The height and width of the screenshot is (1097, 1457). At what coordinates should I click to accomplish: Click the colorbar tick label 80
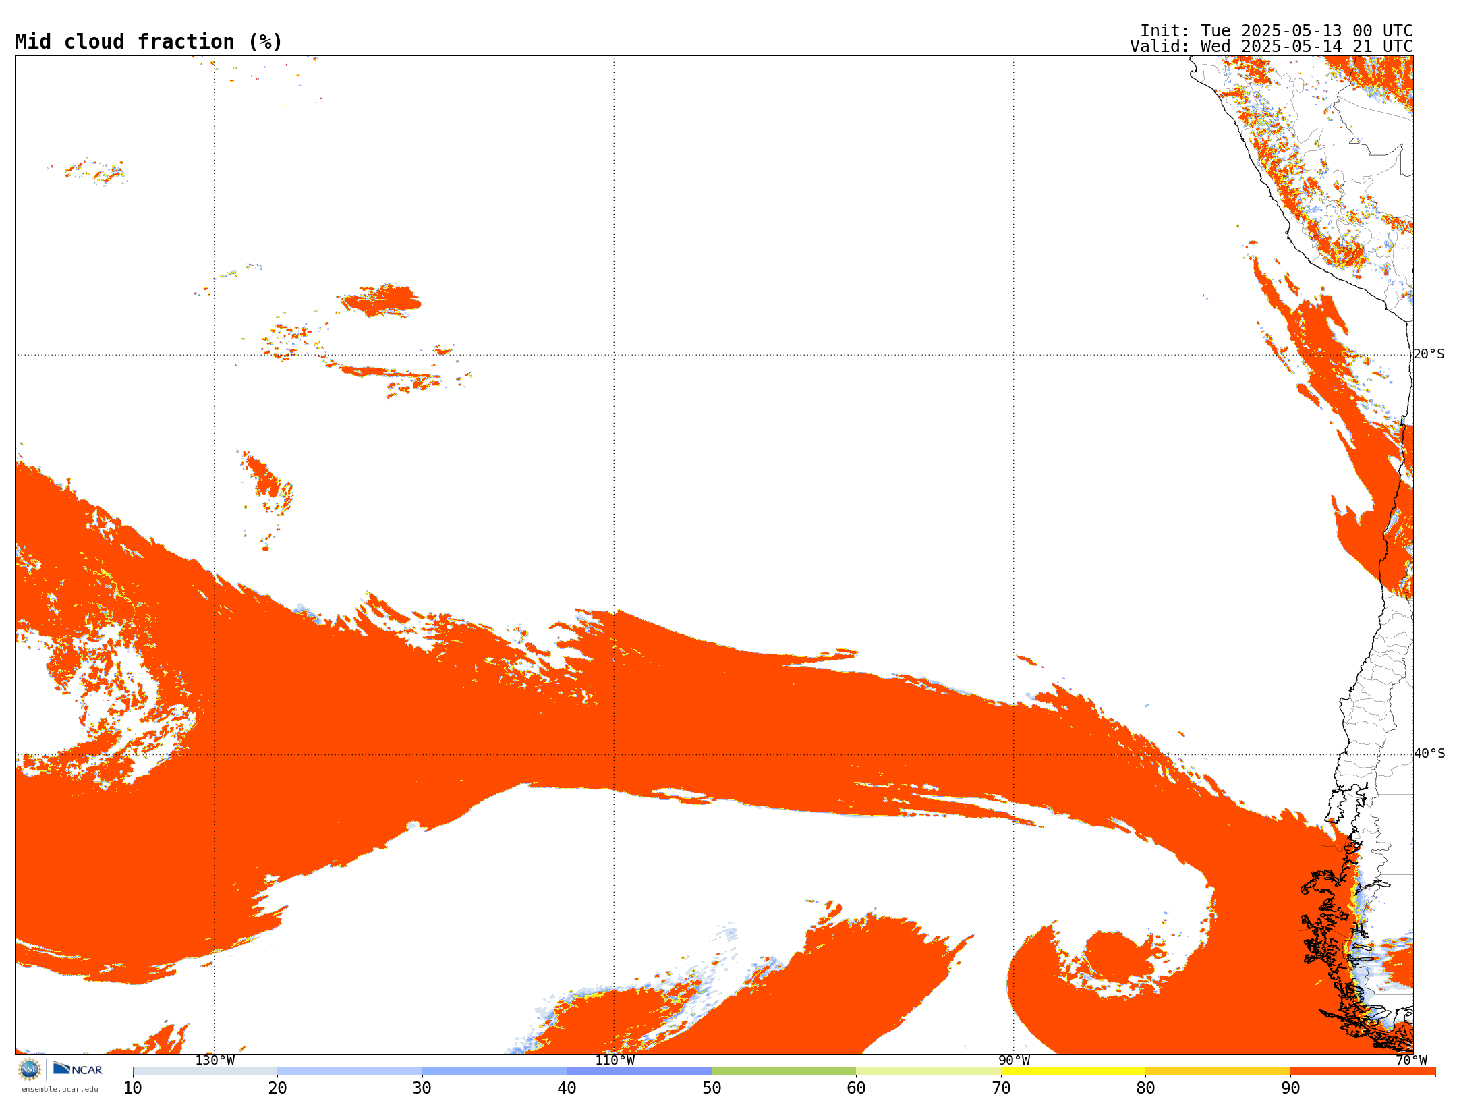[x=1145, y=1088]
